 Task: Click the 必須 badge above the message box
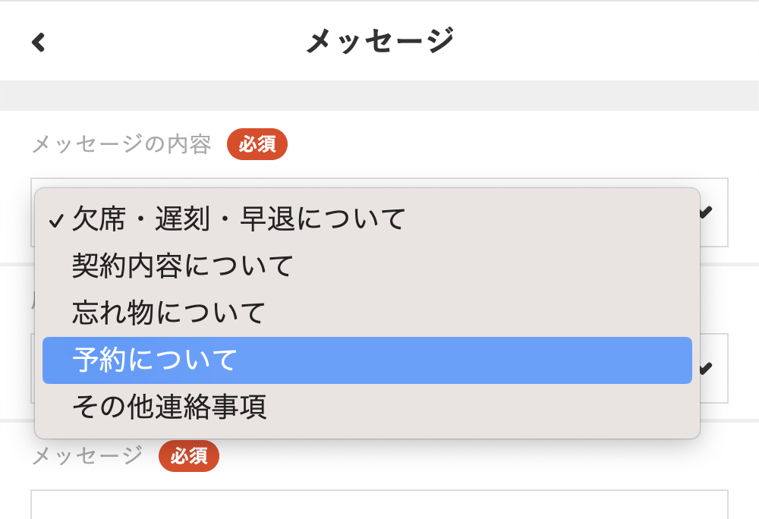[x=189, y=456]
